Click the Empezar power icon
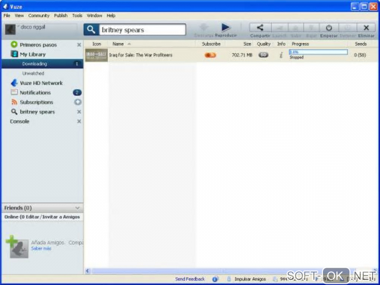 coord(329,28)
